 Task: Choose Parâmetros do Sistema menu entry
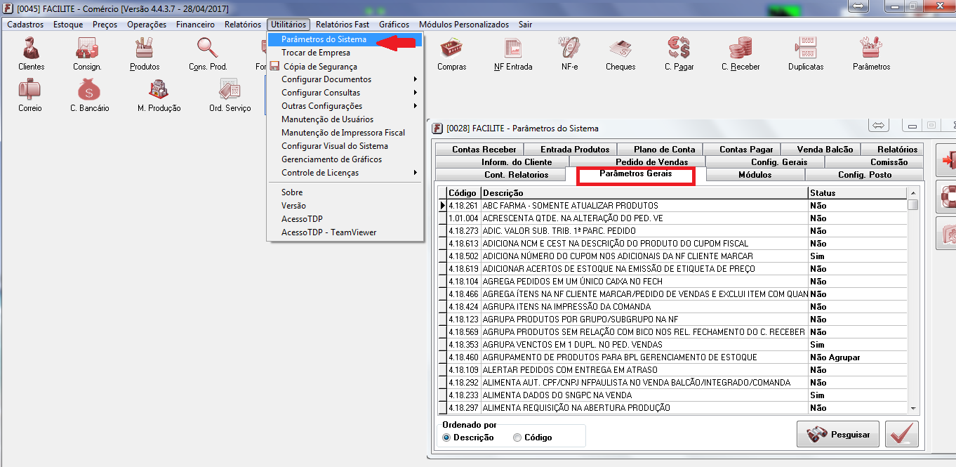point(345,39)
